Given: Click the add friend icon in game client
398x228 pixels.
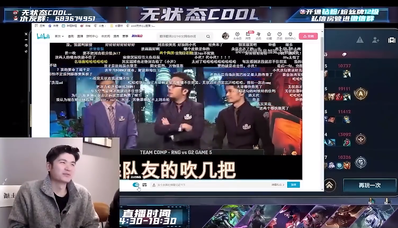Looking at the screenshot, I should pos(376,40).
